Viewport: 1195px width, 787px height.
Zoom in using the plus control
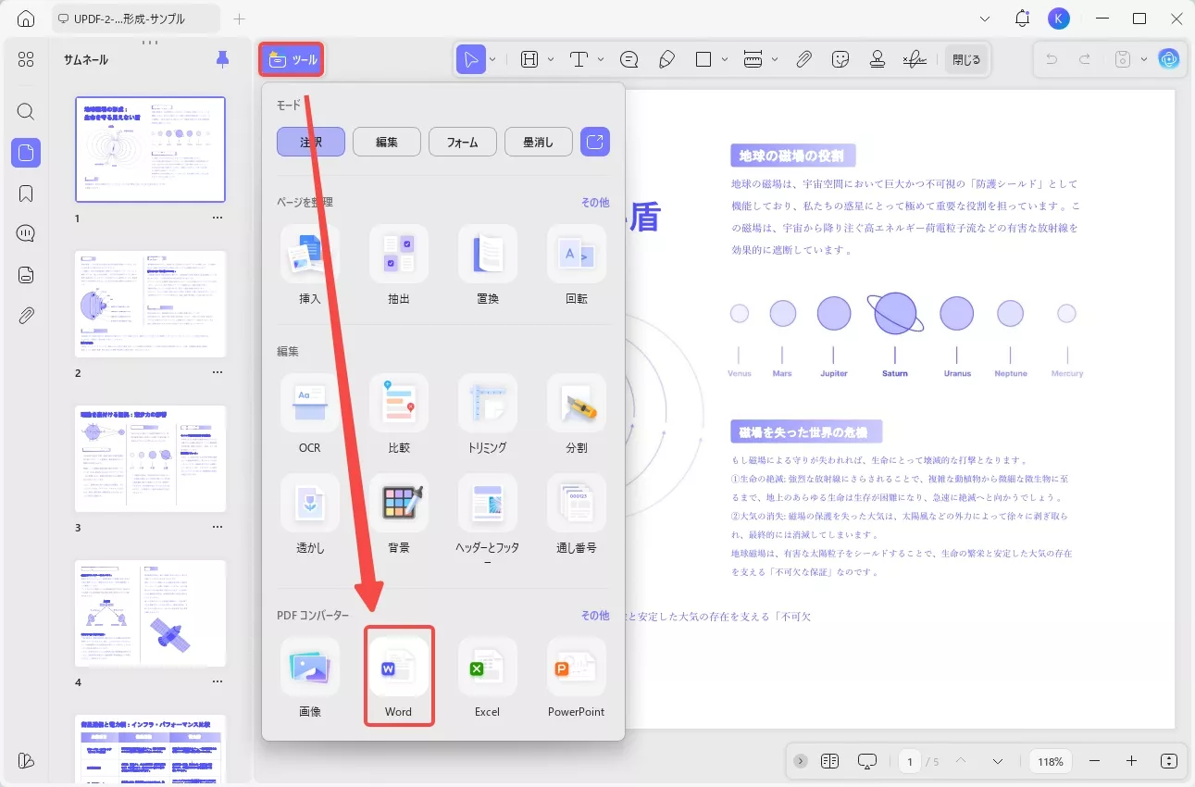point(1131,760)
